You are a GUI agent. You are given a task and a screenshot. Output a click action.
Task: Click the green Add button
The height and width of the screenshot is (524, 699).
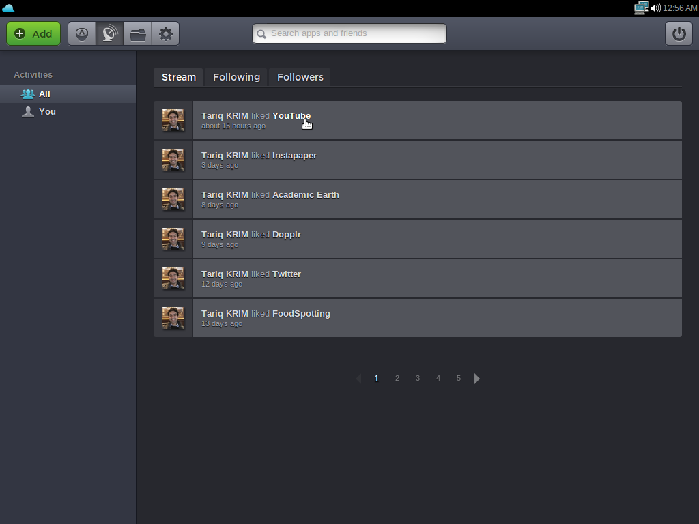tap(33, 33)
